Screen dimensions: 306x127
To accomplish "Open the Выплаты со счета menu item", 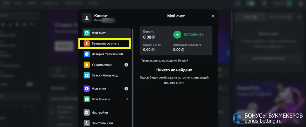I will click(105, 44).
